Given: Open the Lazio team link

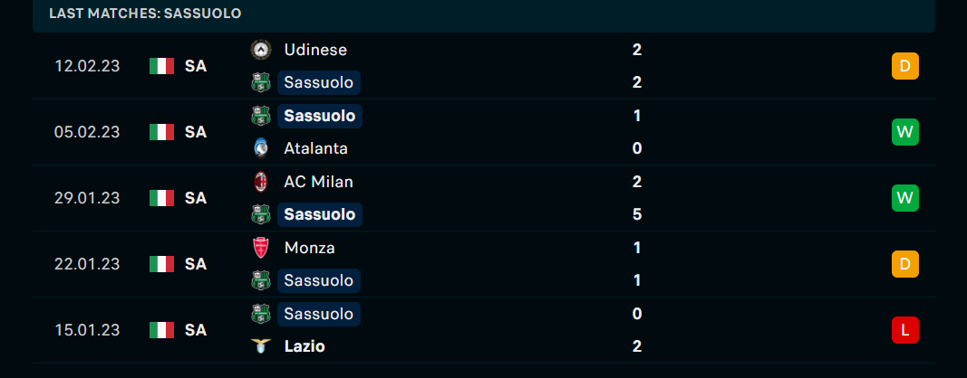Looking at the screenshot, I should click(x=305, y=346).
